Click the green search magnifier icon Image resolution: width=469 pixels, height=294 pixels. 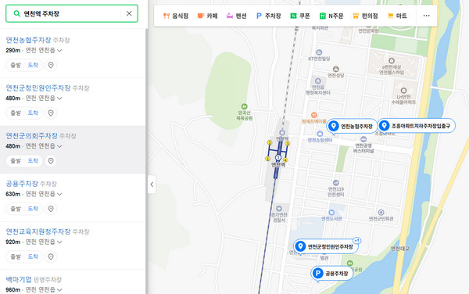point(16,13)
